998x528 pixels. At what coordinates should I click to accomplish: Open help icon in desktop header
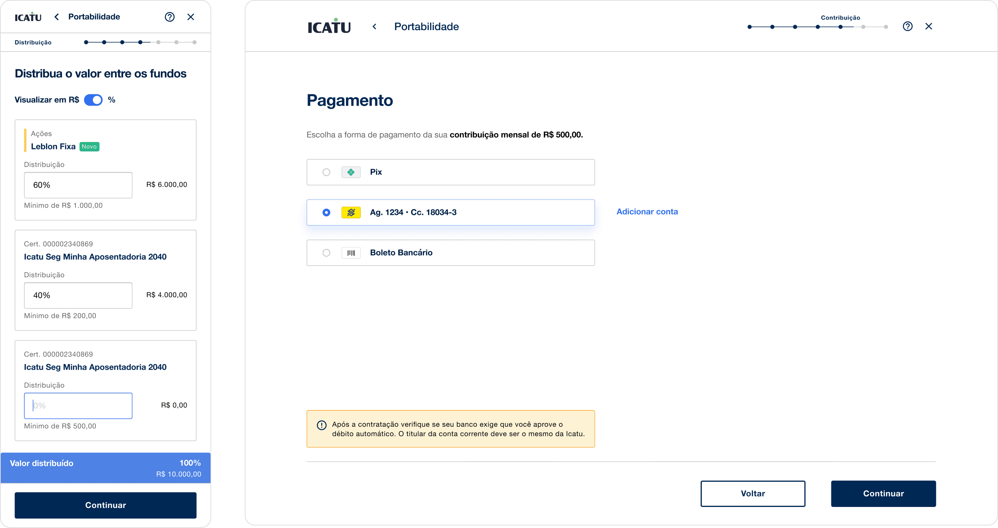point(907,26)
